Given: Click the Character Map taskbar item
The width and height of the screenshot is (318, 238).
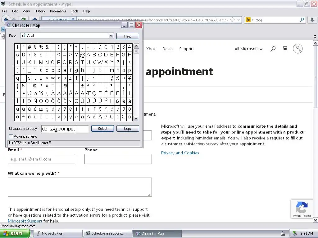Looking at the screenshot, I should pyautogui.click(x=157, y=233).
